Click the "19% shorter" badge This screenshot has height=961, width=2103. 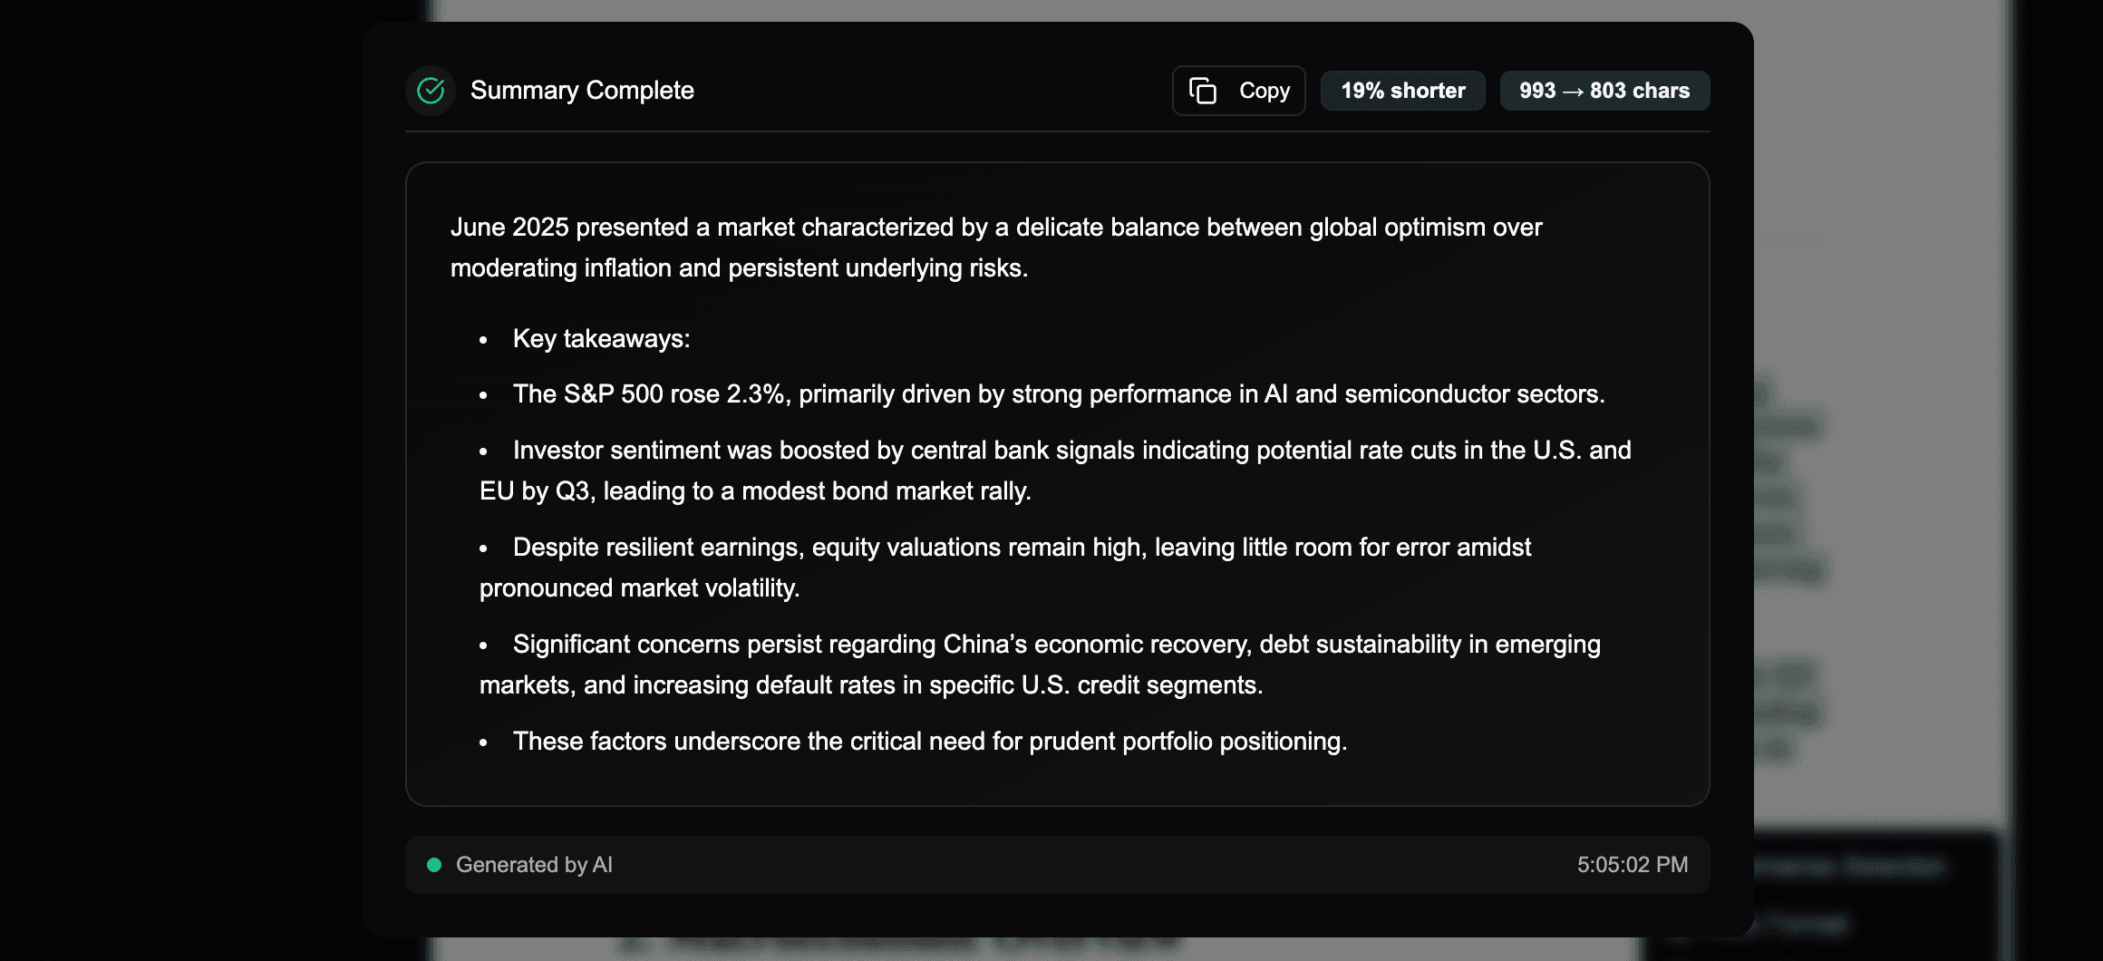coord(1402,91)
